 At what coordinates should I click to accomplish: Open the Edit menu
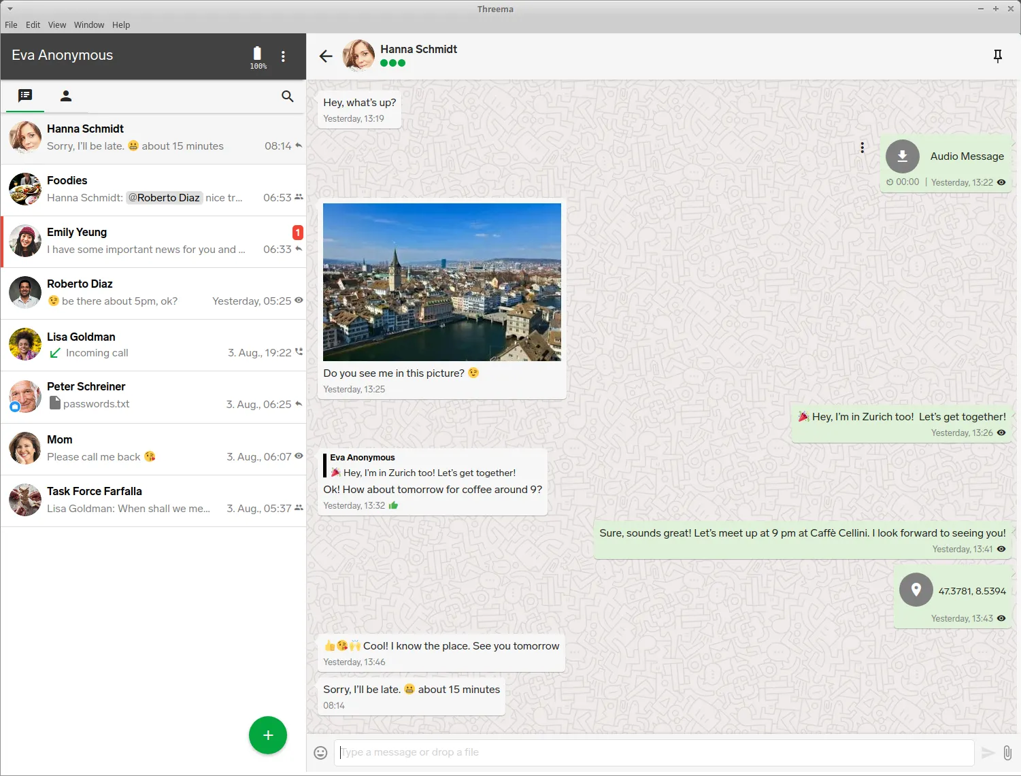(x=33, y=24)
